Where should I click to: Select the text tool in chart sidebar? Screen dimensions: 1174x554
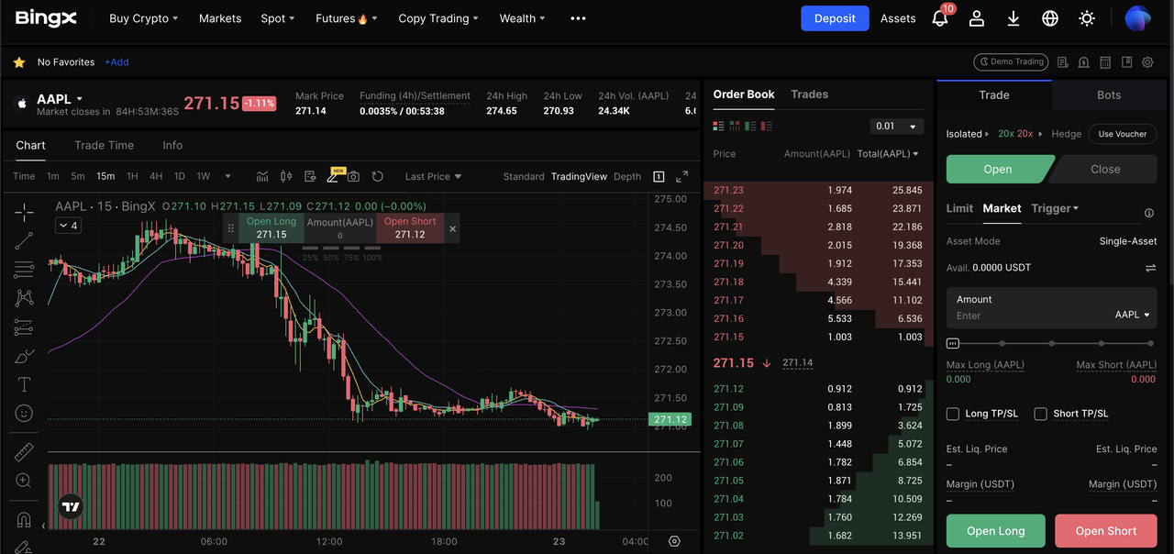(24, 384)
